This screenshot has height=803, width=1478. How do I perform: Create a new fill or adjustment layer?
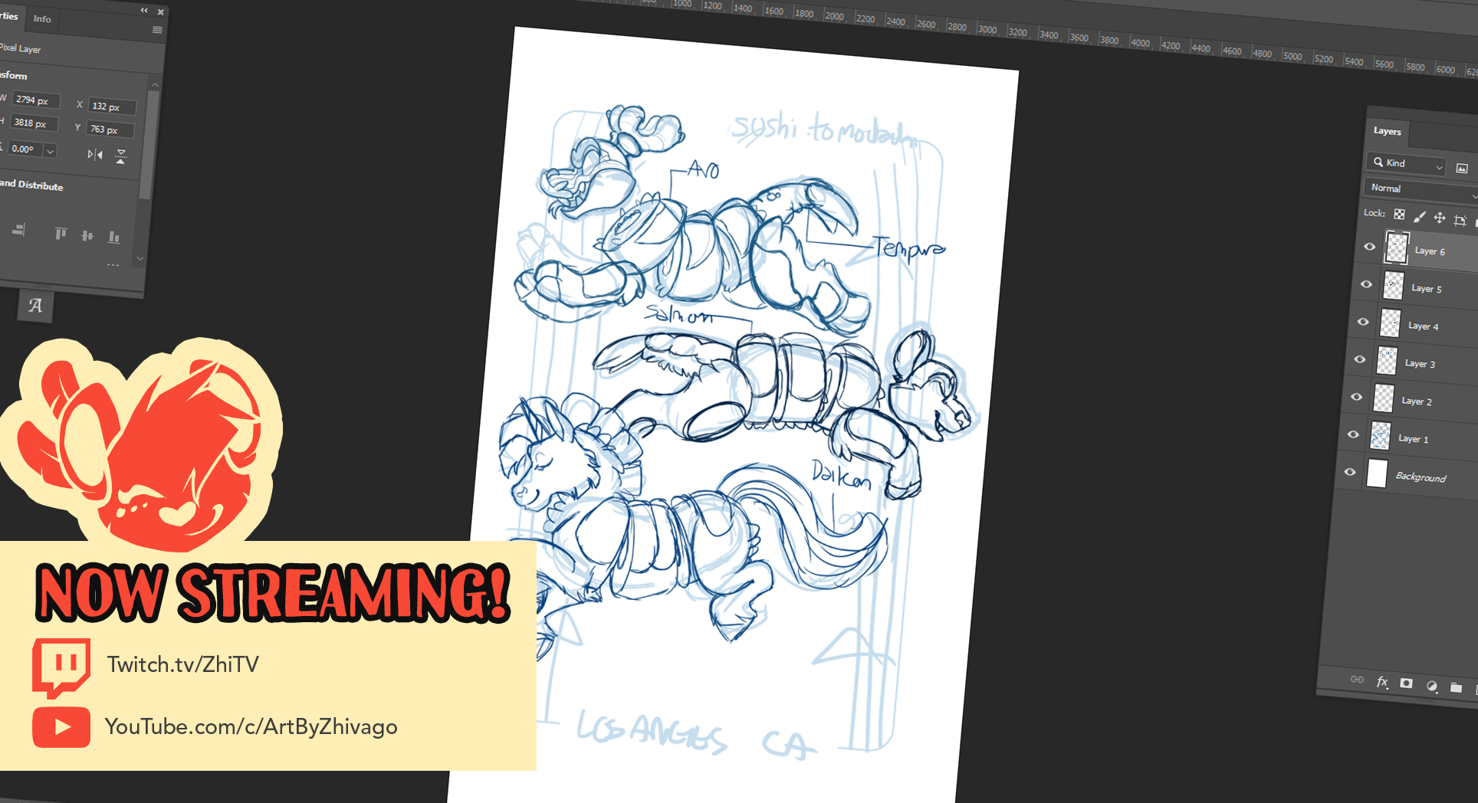point(1431,686)
